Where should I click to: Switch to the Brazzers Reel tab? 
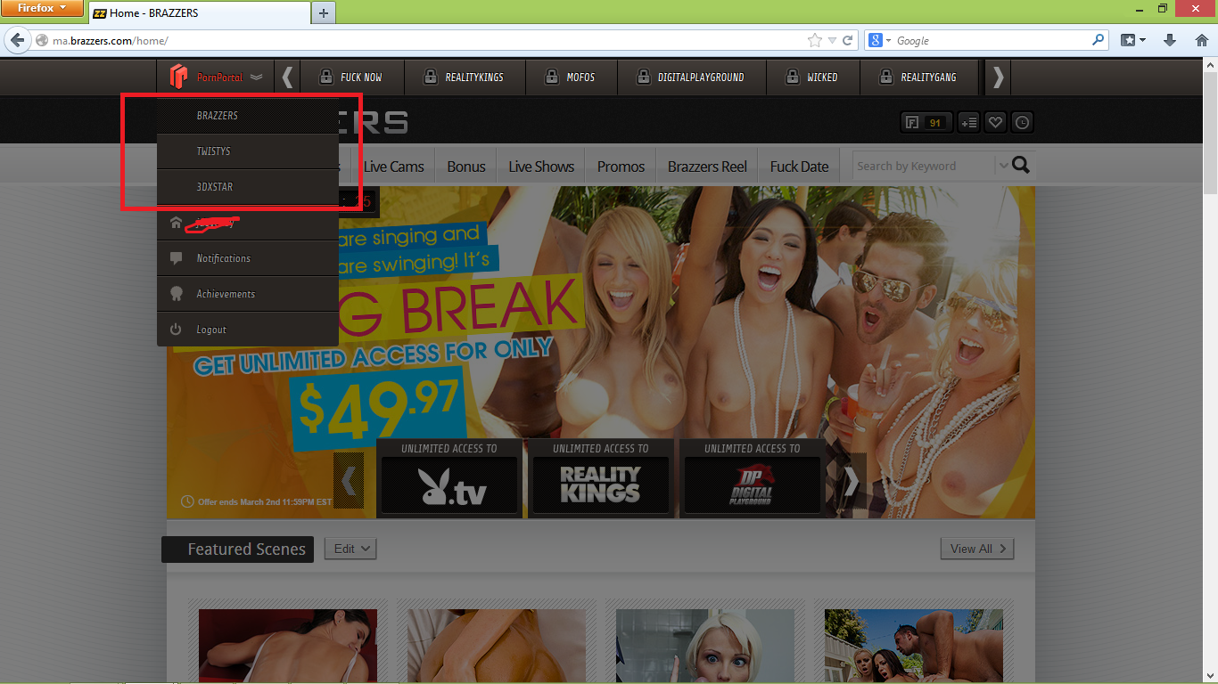click(x=707, y=167)
